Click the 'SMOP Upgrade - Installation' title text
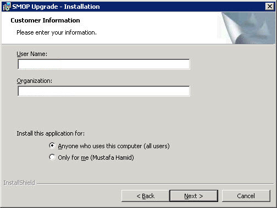Screen dimensions: 277x208 click(x=56, y=7)
